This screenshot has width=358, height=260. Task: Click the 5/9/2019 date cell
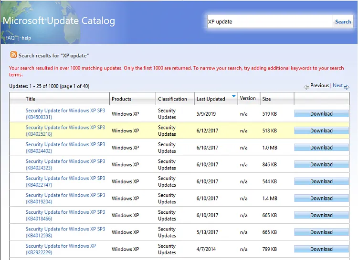click(x=206, y=114)
